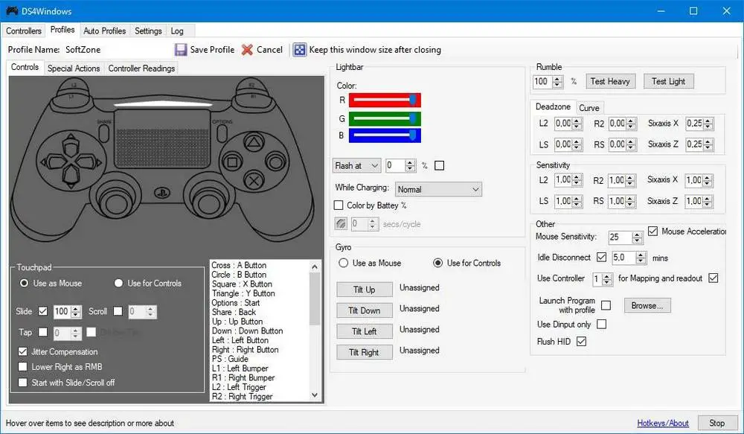Click the red X Cancel icon
Image resolution: width=744 pixels, height=434 pixels.
pyautogui.click(x=247, y=49)
